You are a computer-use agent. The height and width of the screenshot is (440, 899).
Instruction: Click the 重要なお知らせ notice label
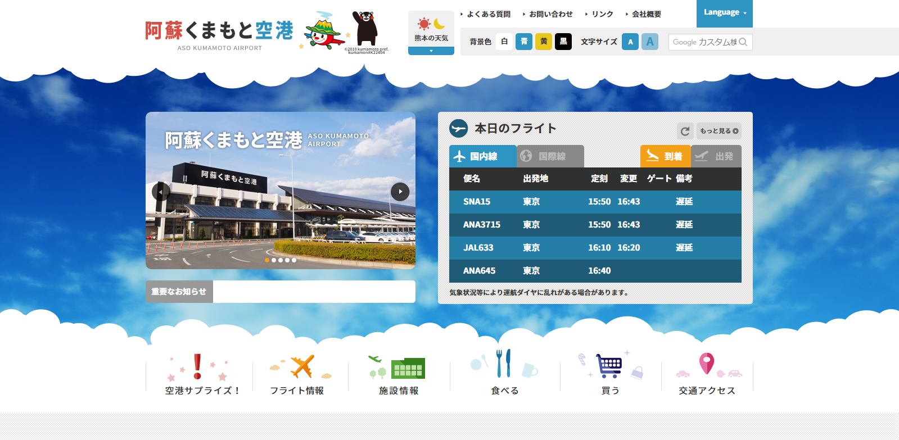(x=179, y=292)
